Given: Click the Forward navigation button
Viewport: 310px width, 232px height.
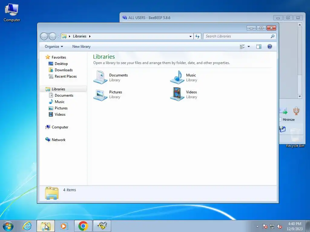Looking at the screenshot, I should (52, 36).
